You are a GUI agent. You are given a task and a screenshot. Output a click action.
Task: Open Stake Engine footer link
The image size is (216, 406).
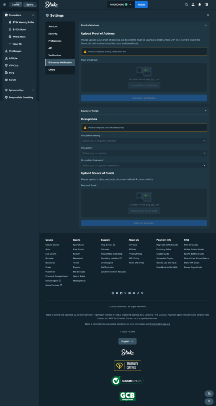[x=53, y=281]
